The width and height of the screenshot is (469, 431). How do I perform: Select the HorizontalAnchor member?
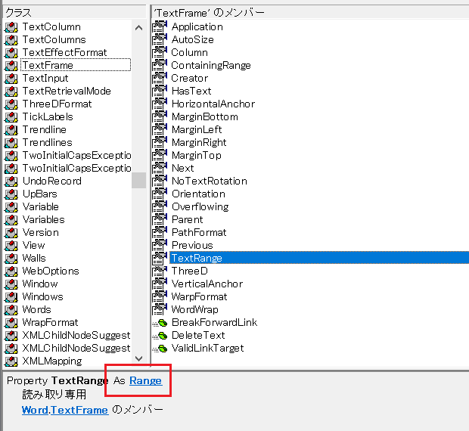pyautogui.click(x=213, y=104)
